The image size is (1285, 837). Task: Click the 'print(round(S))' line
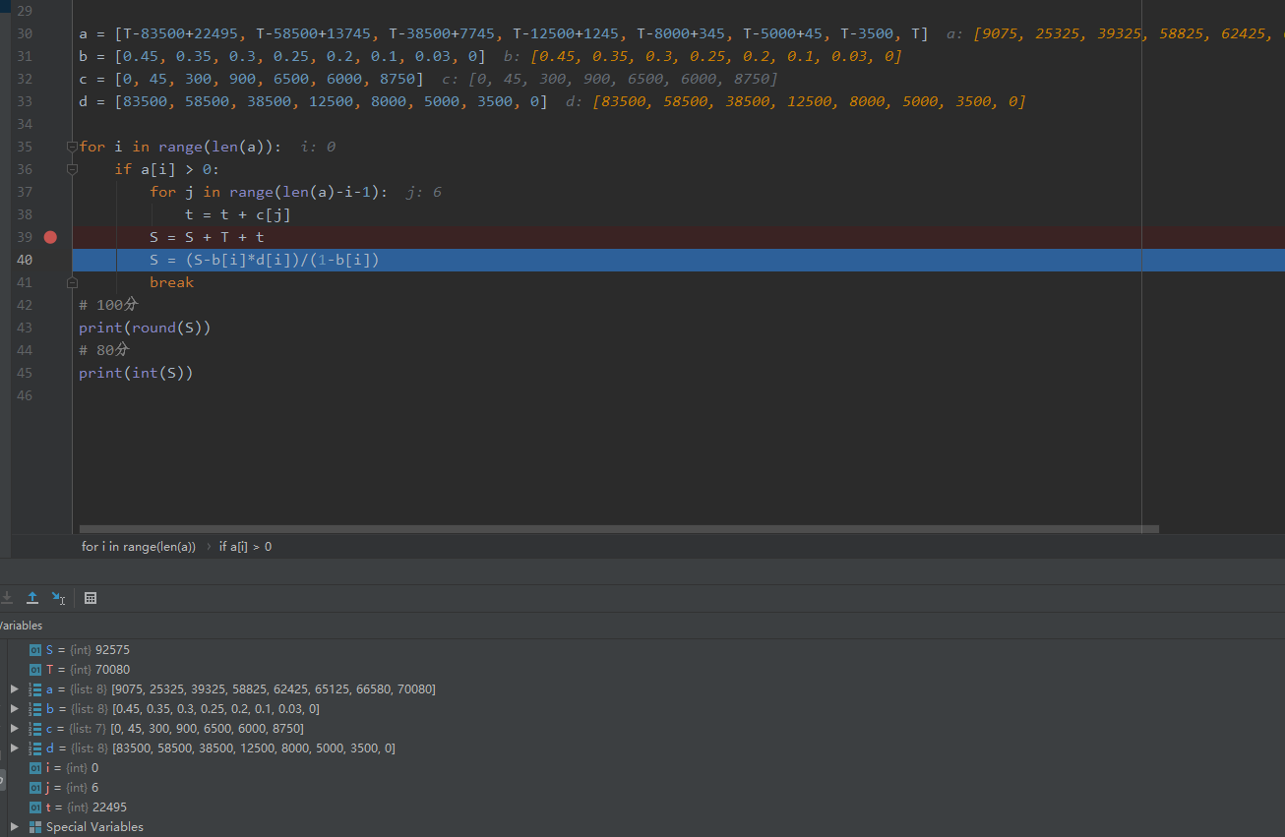[x=145, y=328]
